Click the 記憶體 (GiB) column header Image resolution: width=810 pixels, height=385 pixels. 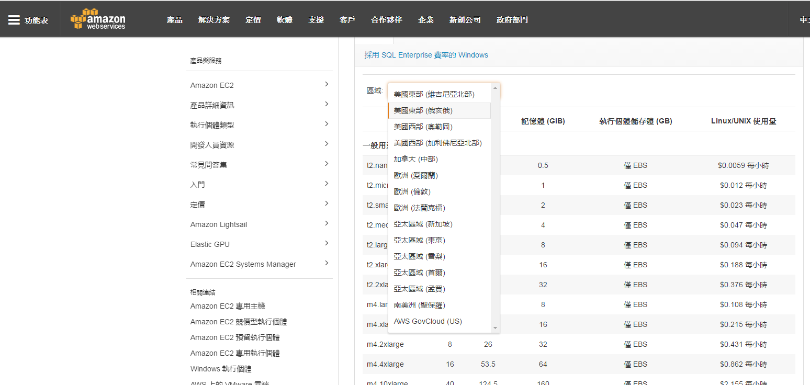[543, 121]
